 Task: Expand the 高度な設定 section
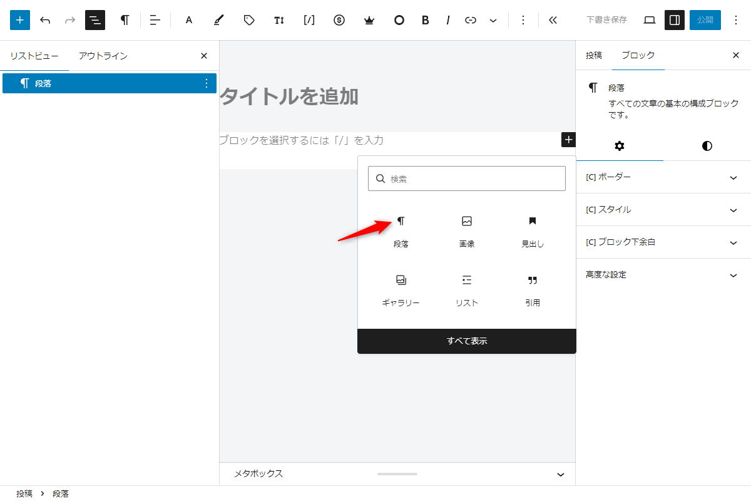pos(663,275)
